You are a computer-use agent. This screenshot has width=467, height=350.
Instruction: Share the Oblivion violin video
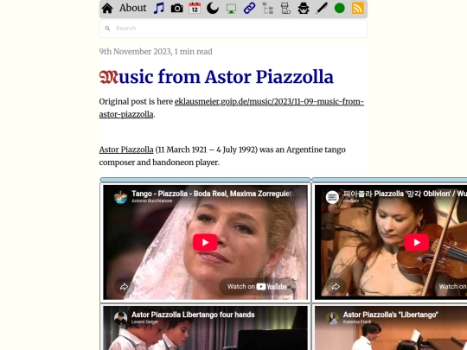pos(336,286)
